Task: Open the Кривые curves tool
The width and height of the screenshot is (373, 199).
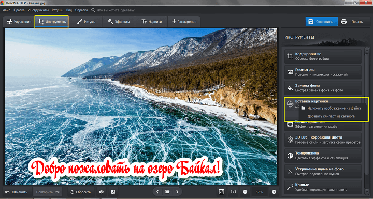Action: (x=323, y=187)
